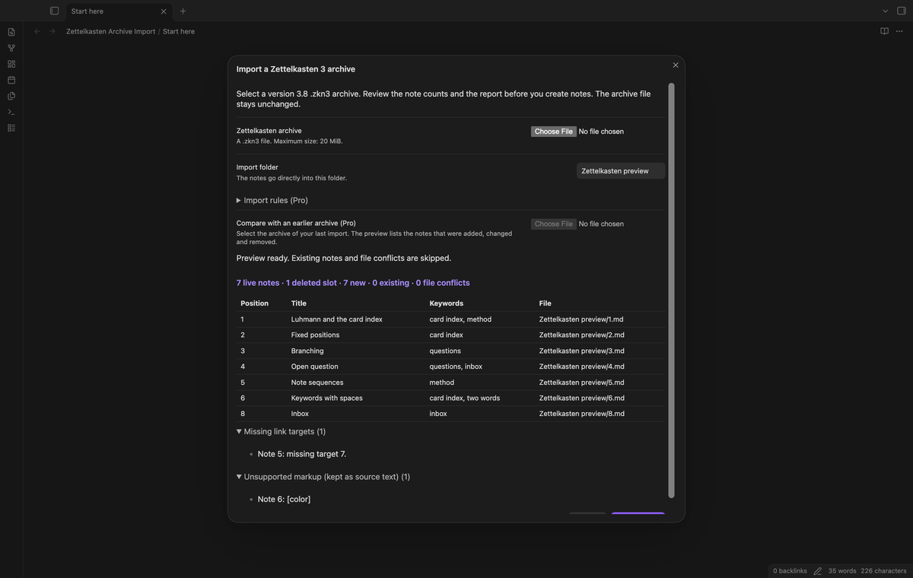
Task: Click file cell Zettelkasten preview/1.md
Action: (x=582, y=319)
